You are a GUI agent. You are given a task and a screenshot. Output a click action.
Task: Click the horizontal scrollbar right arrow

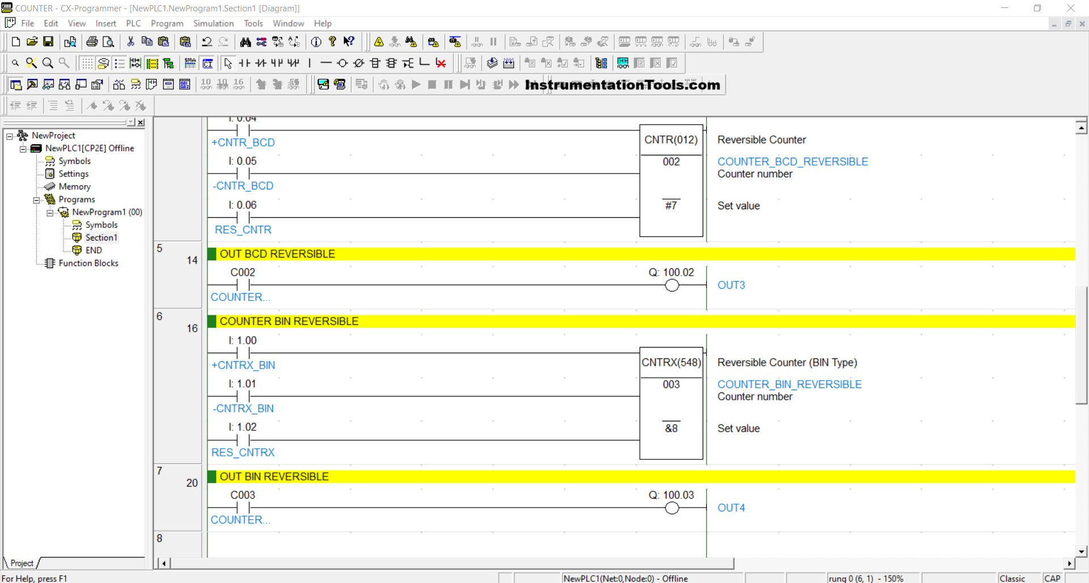(x=1069, y=563)
